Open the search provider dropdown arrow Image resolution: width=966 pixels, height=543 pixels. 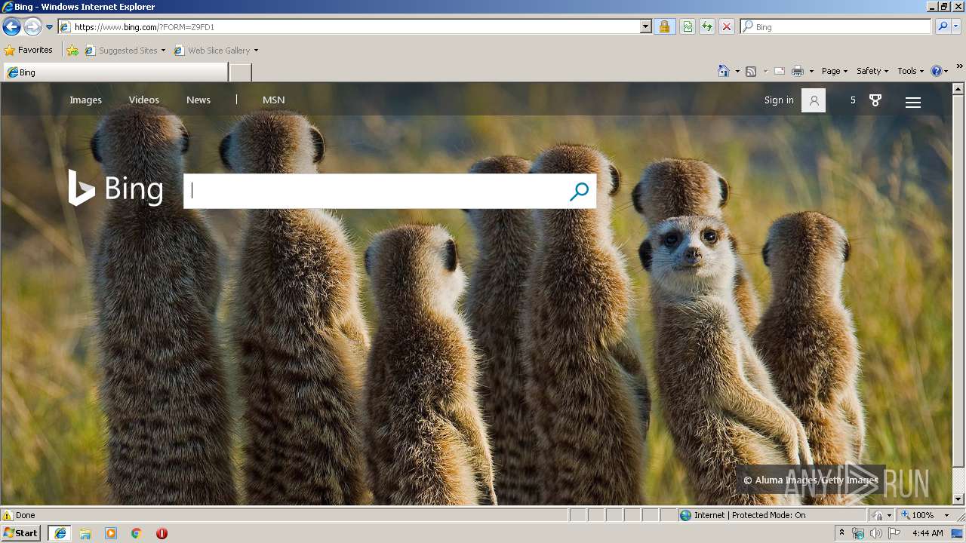[x=956, y=27]
